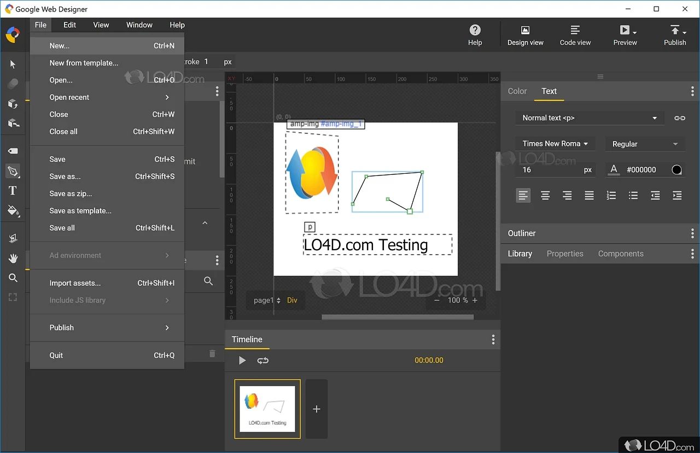The height and width of the screenshot is (453, 700).
Task: Select the page thumbnail in the timeline
Action: coord(267,409)
